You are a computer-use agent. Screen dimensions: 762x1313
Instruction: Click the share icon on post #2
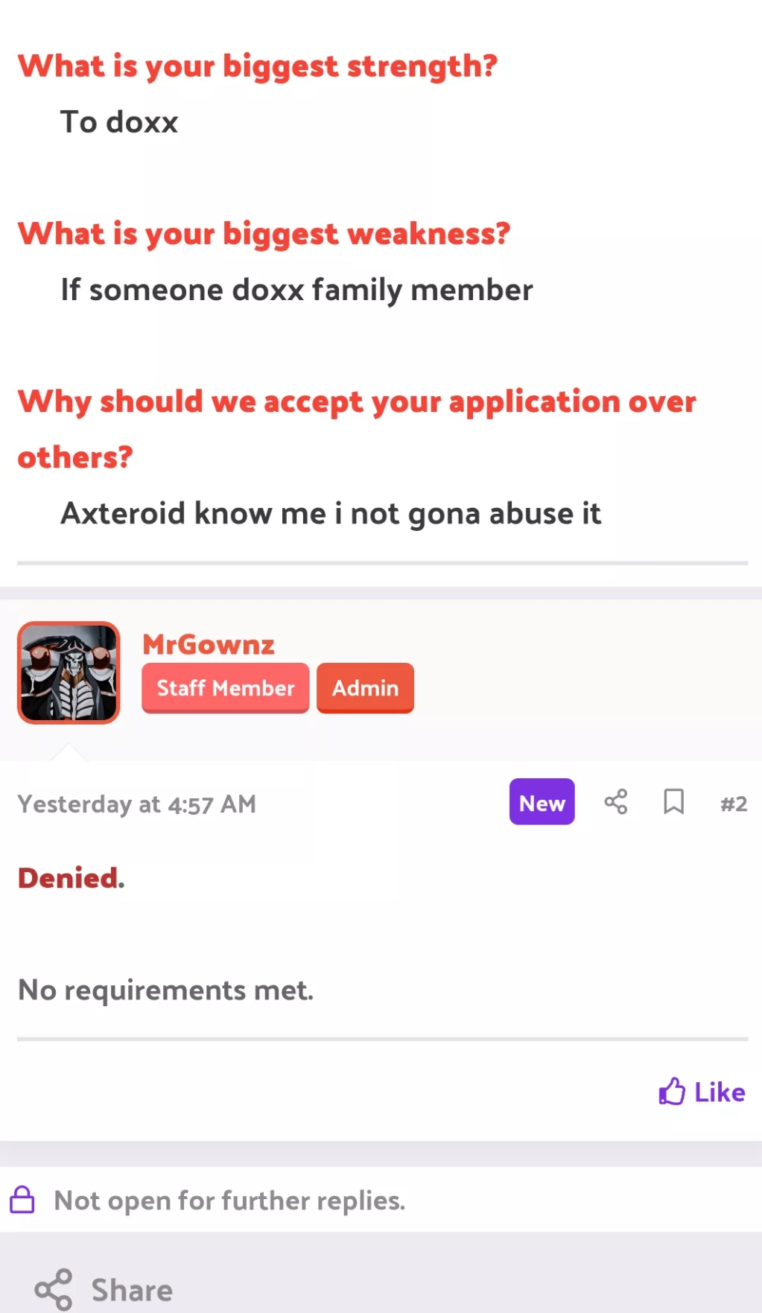coord(616,802)
